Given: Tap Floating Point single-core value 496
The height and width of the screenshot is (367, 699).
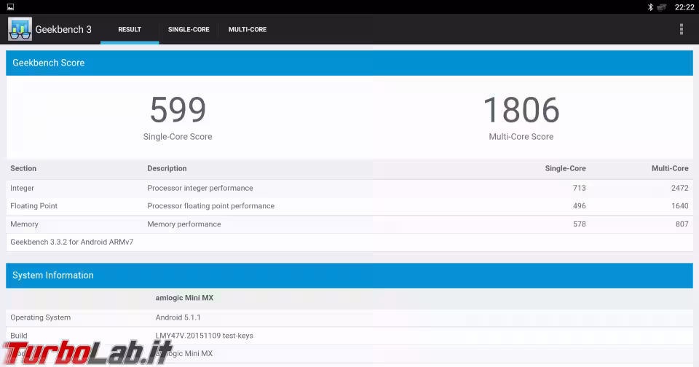Looking at the screenshot, I should [x=580, y=206].
